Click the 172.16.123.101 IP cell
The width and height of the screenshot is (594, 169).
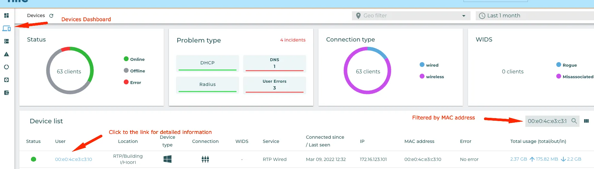coord(373,159)
